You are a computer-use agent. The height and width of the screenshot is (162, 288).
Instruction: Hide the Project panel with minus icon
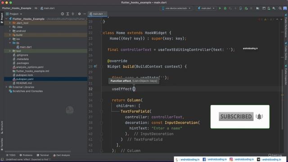point(85,14)
